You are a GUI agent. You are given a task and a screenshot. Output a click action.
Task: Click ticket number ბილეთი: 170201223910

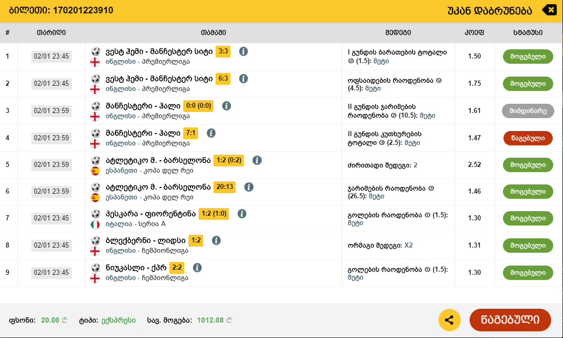pos(61,10)
